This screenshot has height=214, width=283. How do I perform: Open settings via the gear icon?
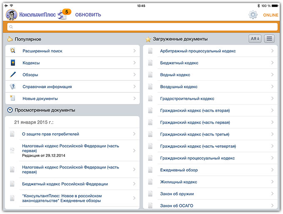(x=253, y=15)
